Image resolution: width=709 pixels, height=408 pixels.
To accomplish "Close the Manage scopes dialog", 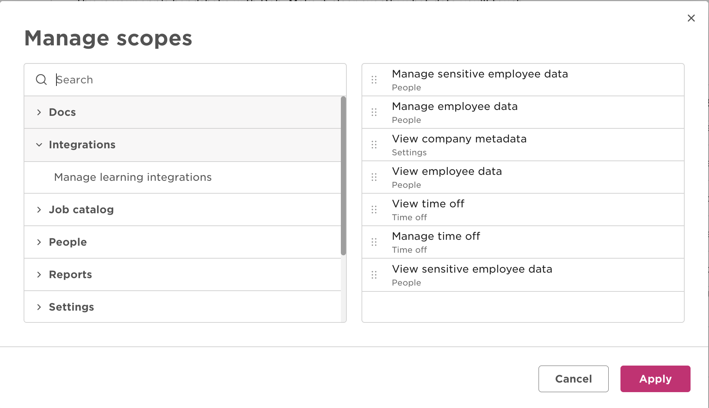I will pos(691,18).
